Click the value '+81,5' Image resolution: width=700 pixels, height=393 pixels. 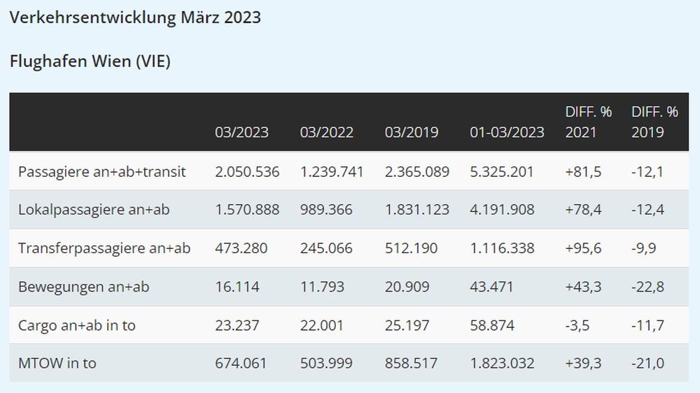coord(583,172)
